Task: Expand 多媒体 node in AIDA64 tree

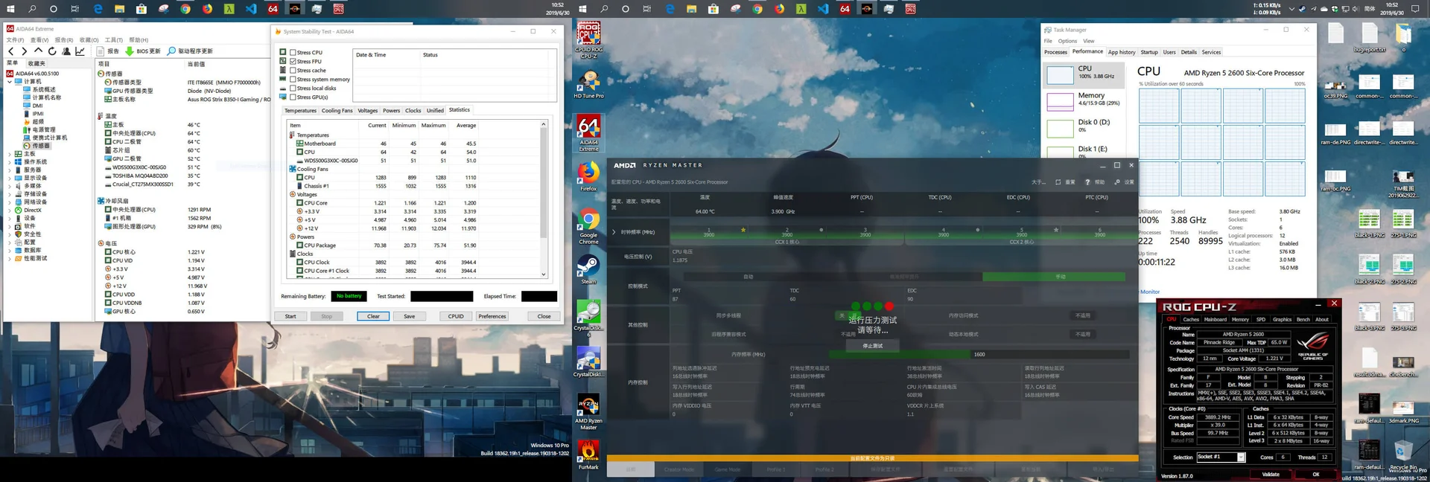Action: tap(10, 186)
